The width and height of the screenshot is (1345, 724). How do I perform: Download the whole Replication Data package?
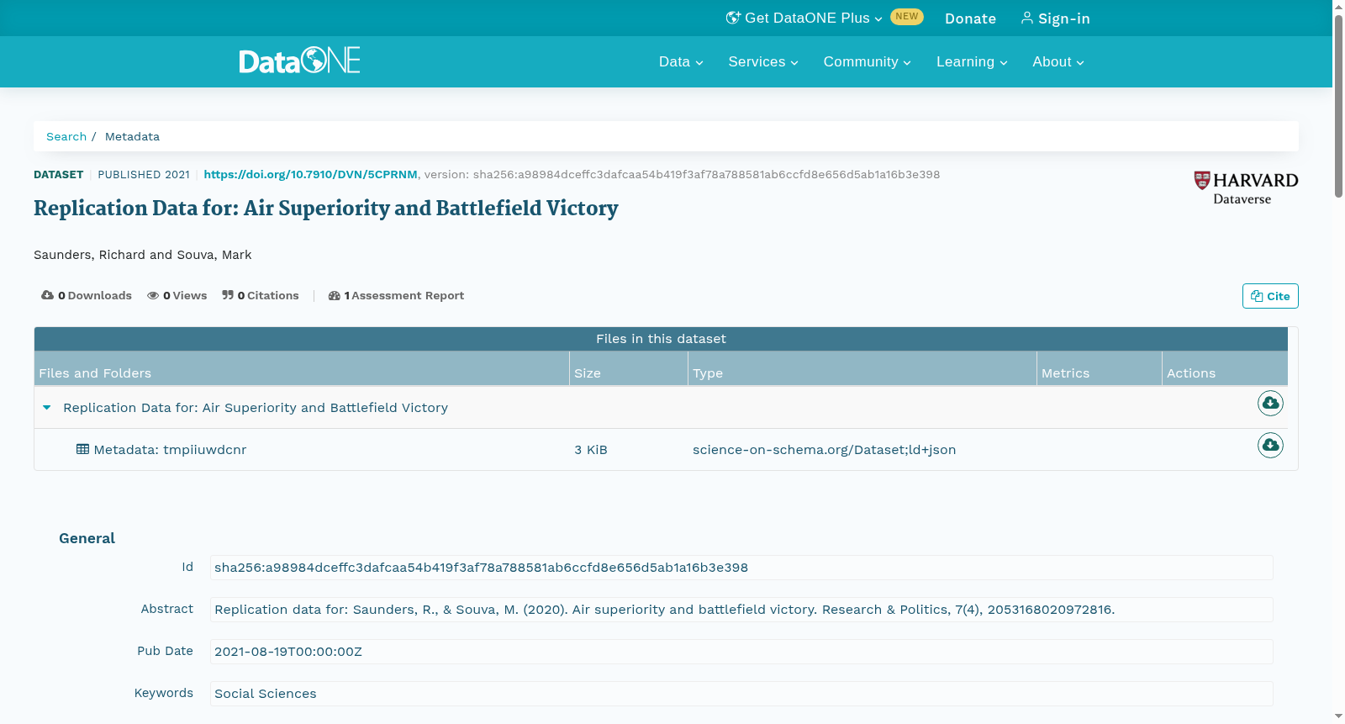tap(1270, 404)
